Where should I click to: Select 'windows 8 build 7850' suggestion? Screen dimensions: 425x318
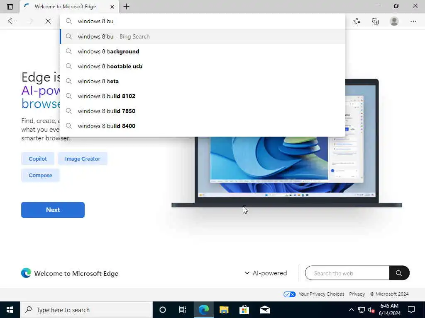click(202, 111)
